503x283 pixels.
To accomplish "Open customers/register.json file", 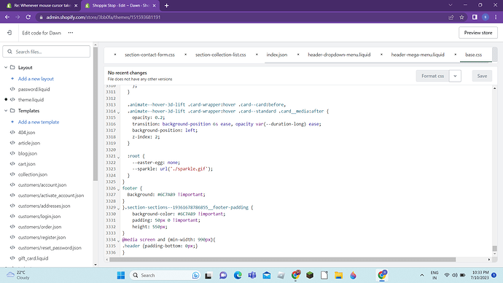I will (42, 238).
